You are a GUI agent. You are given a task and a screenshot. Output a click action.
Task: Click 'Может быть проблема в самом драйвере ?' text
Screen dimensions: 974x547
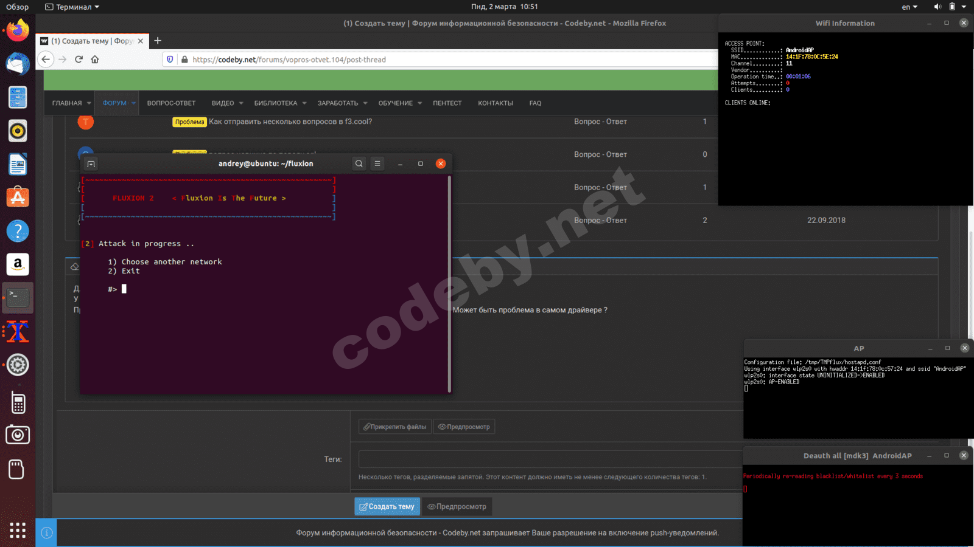click(530, 310)
